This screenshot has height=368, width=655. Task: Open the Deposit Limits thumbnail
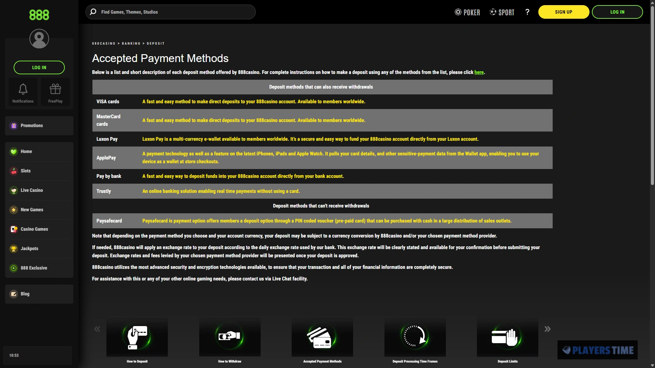pos(508,337)
